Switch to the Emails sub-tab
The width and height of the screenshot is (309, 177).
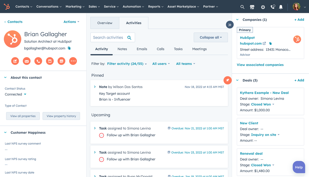pyautogui.click(x=142, y=49)
